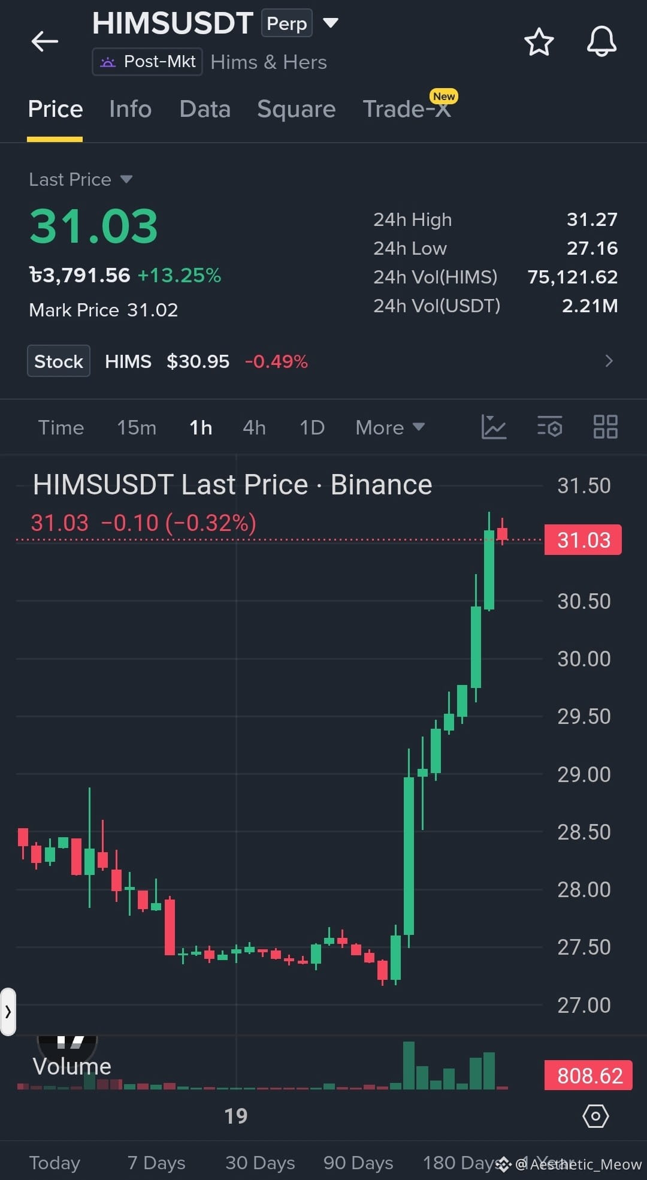Screen dimensions: 647x1180
Task: Select the 7 Days range
Action: tap(156, 1163)
